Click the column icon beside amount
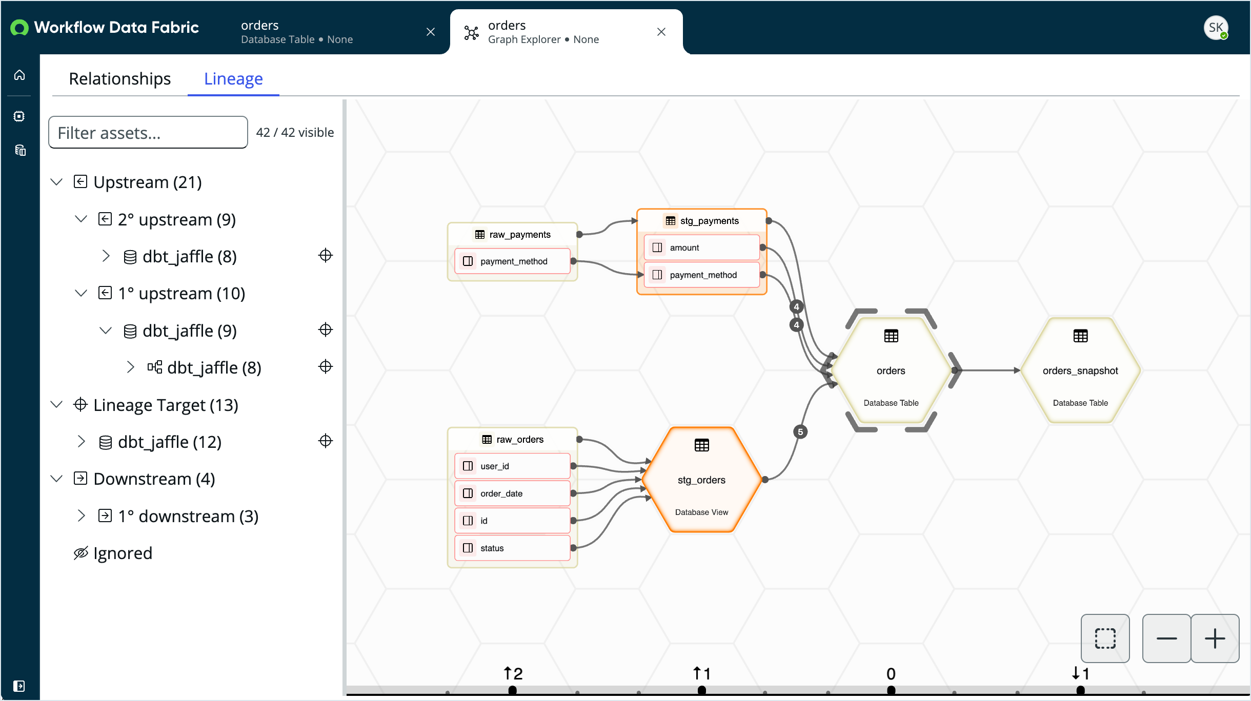This screenshot has height=701, width=1251. point(657,248)
